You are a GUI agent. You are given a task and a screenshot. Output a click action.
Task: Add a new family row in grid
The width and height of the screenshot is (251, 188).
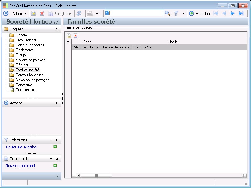point(69,36)
